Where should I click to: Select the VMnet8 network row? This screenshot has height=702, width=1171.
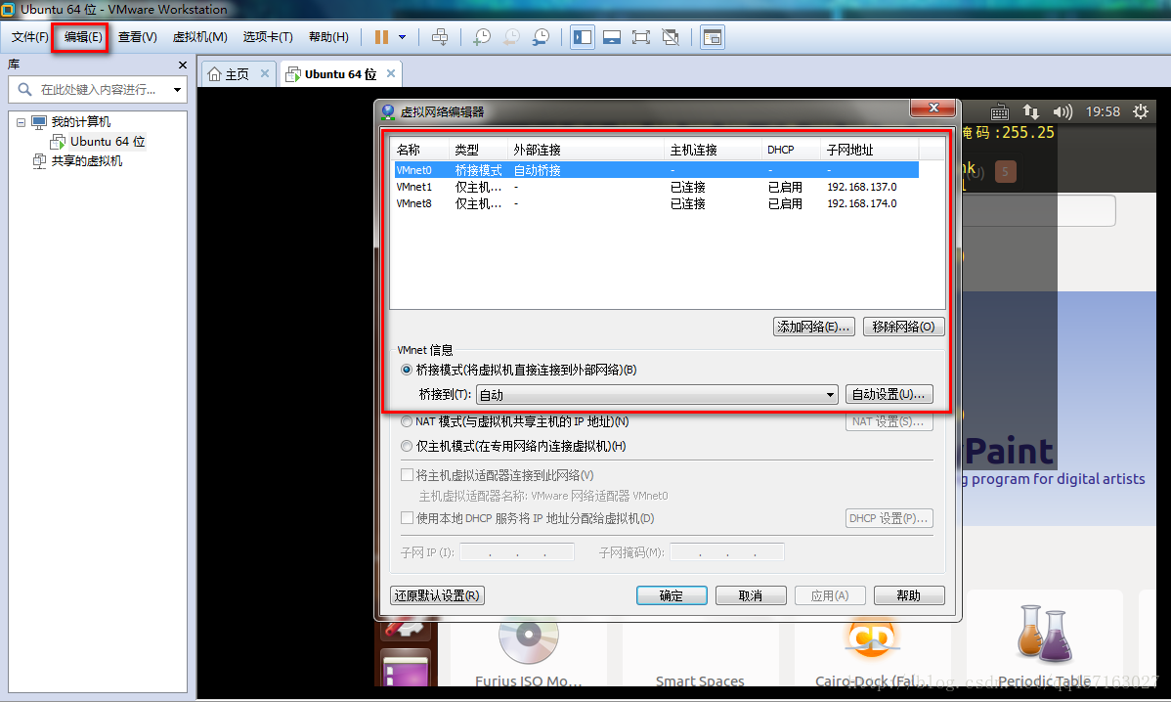coord(657,203)
